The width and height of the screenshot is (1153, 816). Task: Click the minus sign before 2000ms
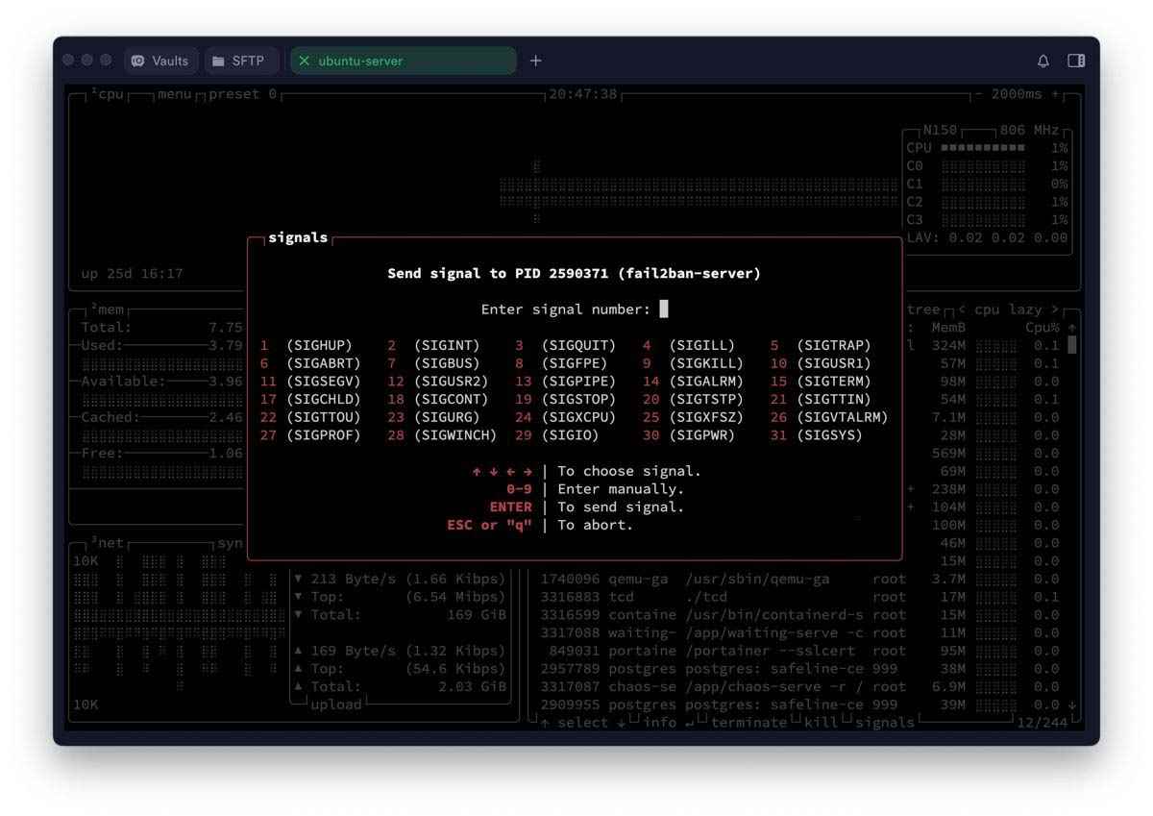tap(978, 94)
